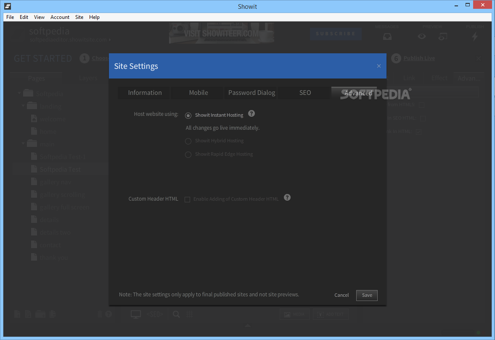Open the Site menu
Screen dimensions: 495x340
tap(79, 17)
